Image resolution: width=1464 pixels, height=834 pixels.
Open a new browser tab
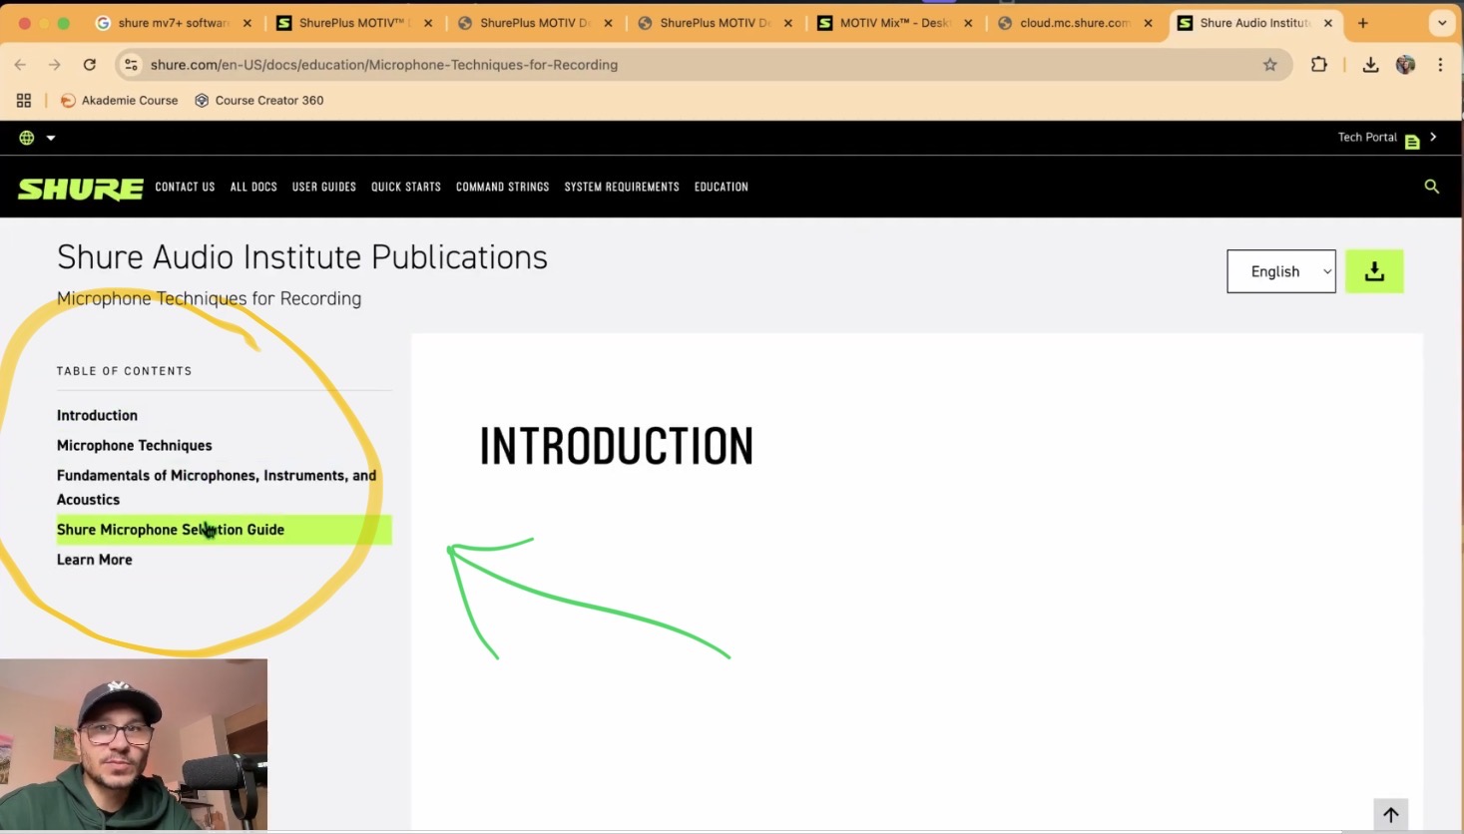coord(1362,23)
